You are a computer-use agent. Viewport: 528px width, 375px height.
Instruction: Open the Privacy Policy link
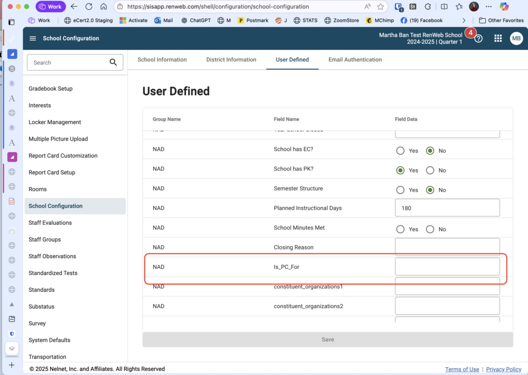(x=503, y=369)
